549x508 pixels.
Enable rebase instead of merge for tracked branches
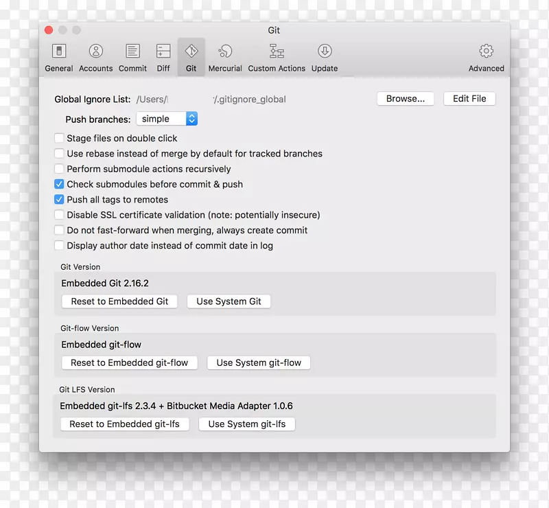click(59, 153)
